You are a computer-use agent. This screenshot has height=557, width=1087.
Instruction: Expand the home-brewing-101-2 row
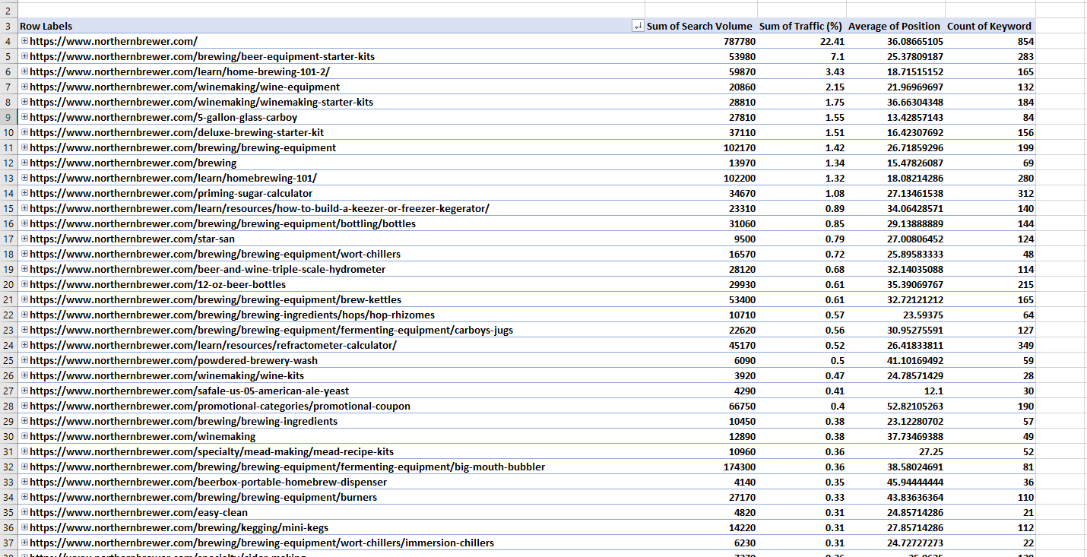(x=23, y=71)
